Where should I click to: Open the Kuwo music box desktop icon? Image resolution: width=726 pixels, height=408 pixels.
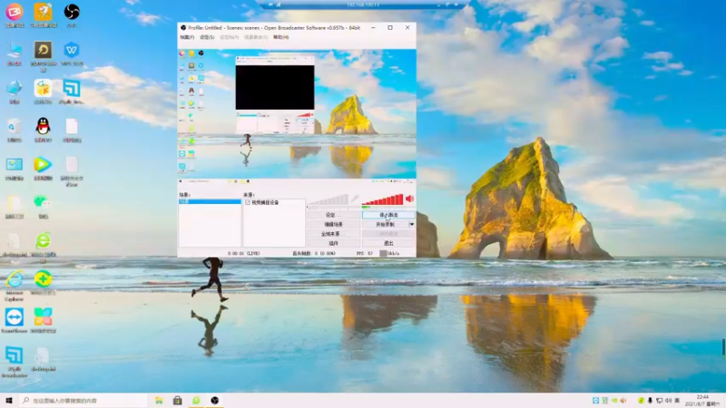click(43, 88)
